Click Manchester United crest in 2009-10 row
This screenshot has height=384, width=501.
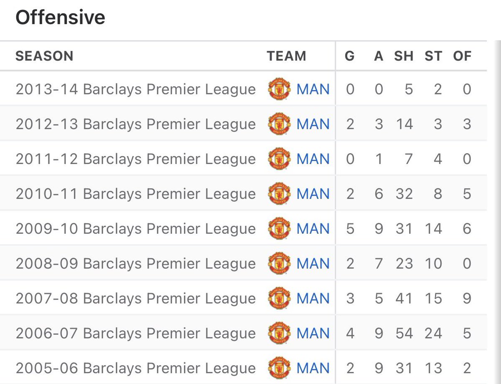[279, 228]
